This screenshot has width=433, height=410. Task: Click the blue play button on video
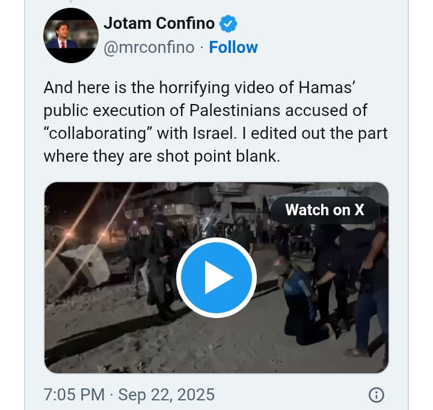(x=216, y=278)
